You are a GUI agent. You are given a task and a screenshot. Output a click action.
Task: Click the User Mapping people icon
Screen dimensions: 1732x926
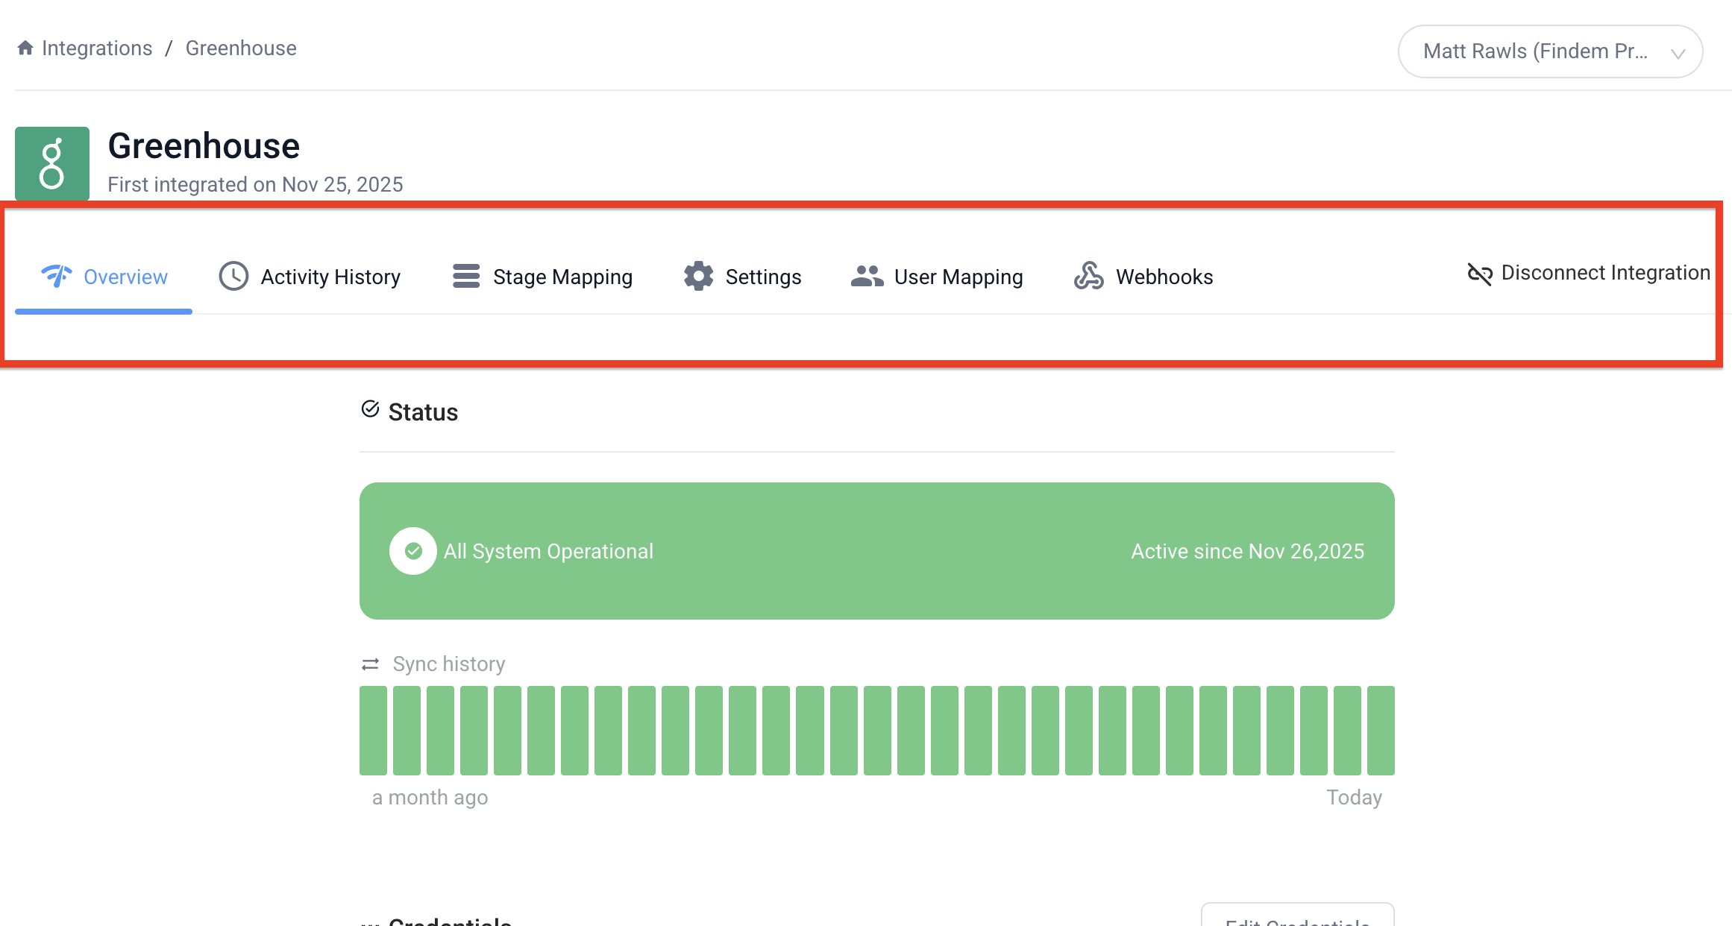pos(867,276)
